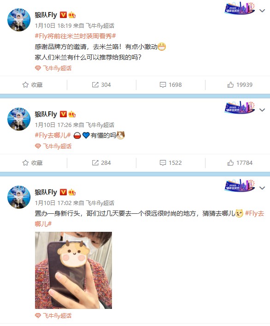
Task: Open comments on the 18:19 post
Action: [x=170, y=85]
